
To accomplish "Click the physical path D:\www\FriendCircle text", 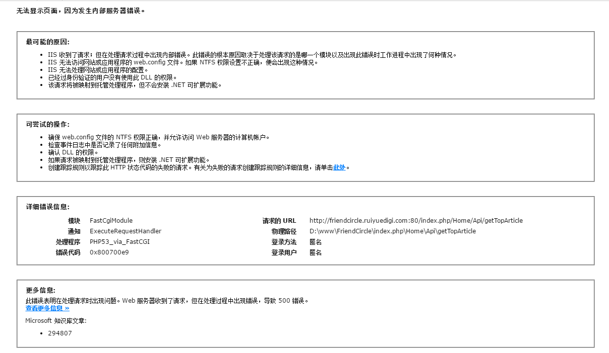I will click(x=392, y=231).
